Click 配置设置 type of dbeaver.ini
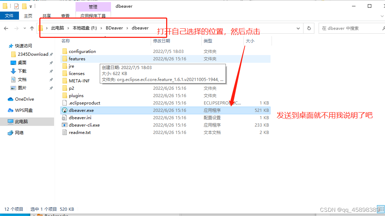The width and height of the screenshot is (385, 216). [212, 118]
